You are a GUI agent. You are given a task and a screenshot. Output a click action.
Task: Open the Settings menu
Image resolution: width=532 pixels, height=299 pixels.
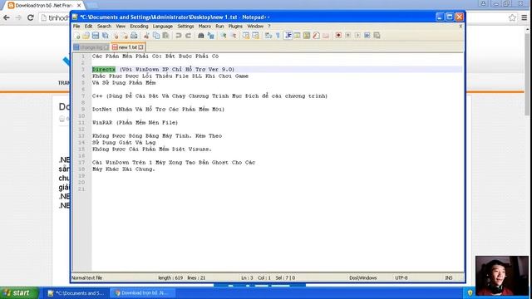(185, 26)
